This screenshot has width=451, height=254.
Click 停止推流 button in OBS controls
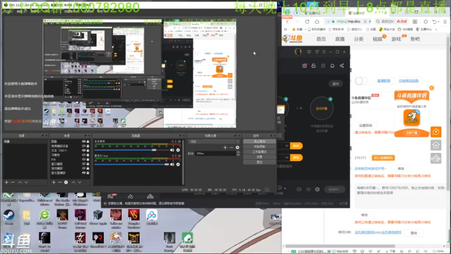click(x=259, y=142)
